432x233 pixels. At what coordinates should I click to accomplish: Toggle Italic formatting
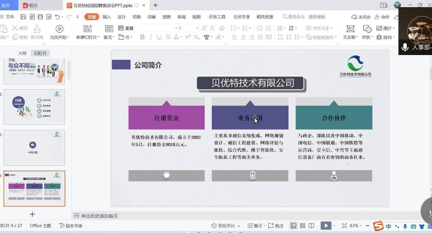point(151,37)
